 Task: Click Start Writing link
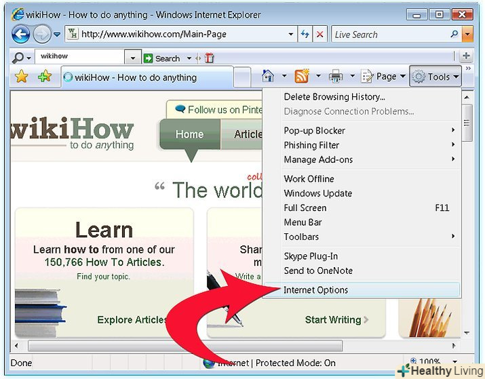pyautogui.click(x=336, y=319)
